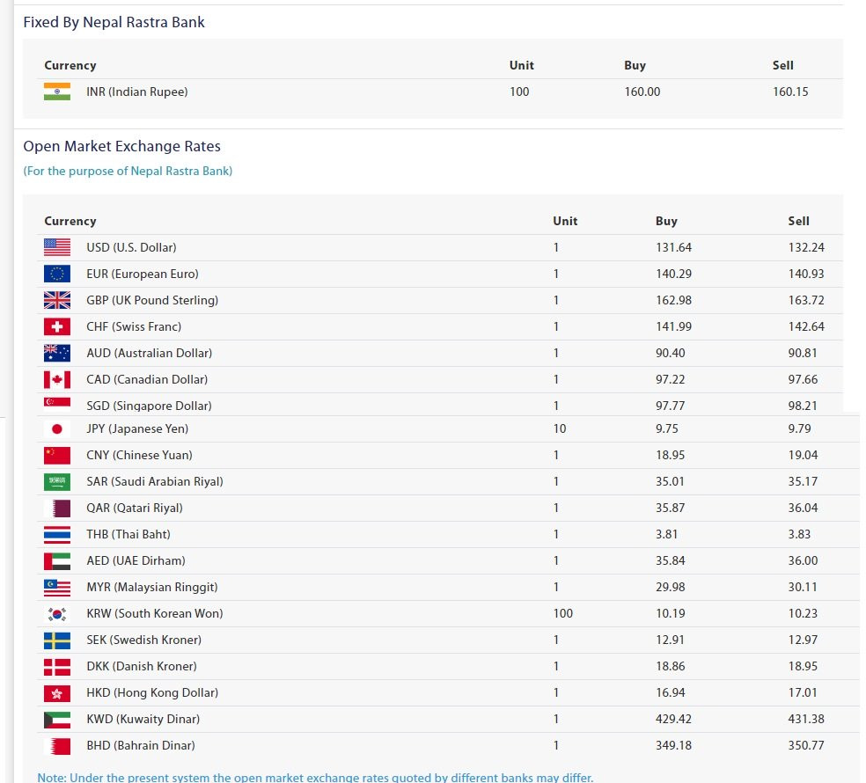Click 'CHF (Swiss Franc)' currency name

pos(134,327)
